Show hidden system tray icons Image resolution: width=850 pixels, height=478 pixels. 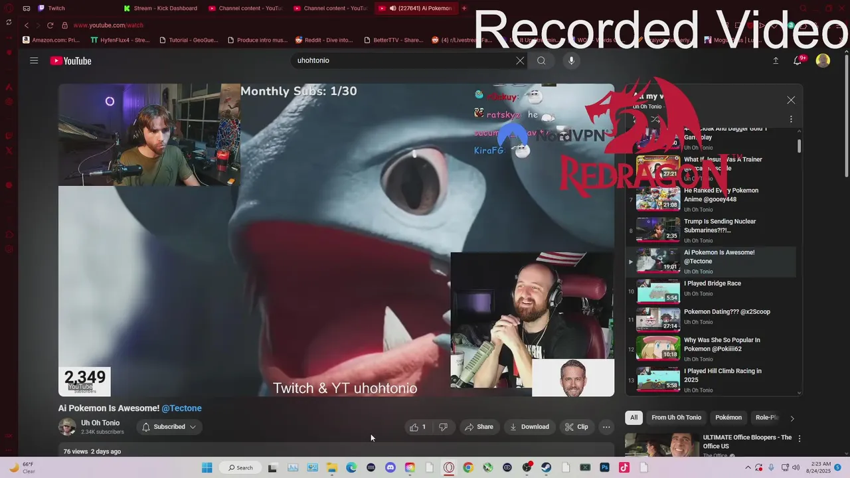click(748, 467)
